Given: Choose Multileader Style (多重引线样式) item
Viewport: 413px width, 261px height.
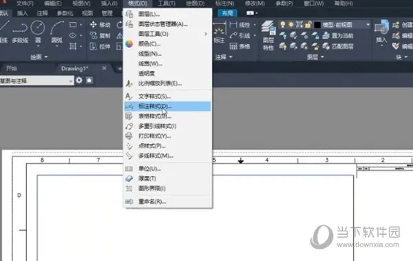Looking at the screenshot, I should coord(167,126).
